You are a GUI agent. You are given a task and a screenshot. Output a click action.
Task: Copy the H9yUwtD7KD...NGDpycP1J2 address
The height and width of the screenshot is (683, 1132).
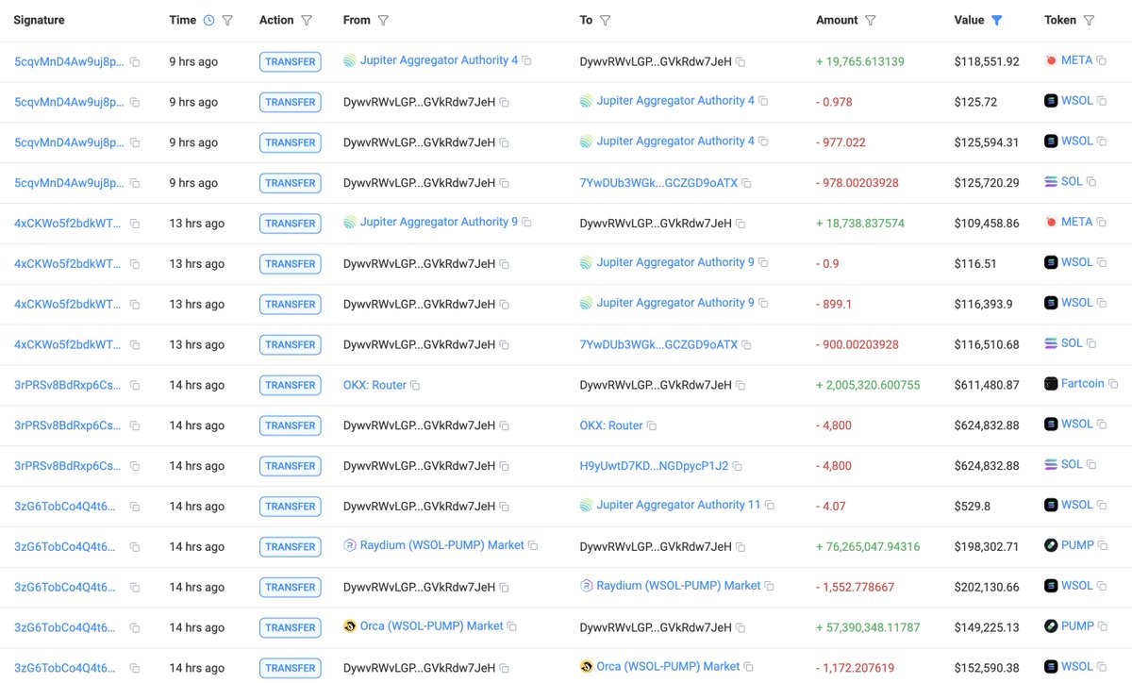(738, 466)
